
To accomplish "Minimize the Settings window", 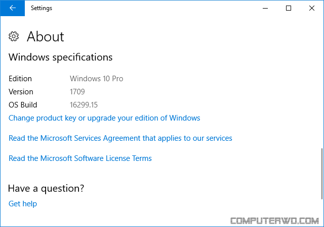I will (265, 8).
